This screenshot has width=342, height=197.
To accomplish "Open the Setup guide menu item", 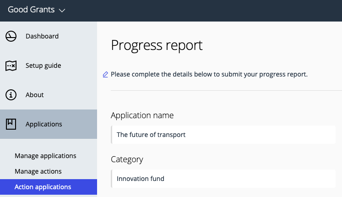I will point(49,66).
